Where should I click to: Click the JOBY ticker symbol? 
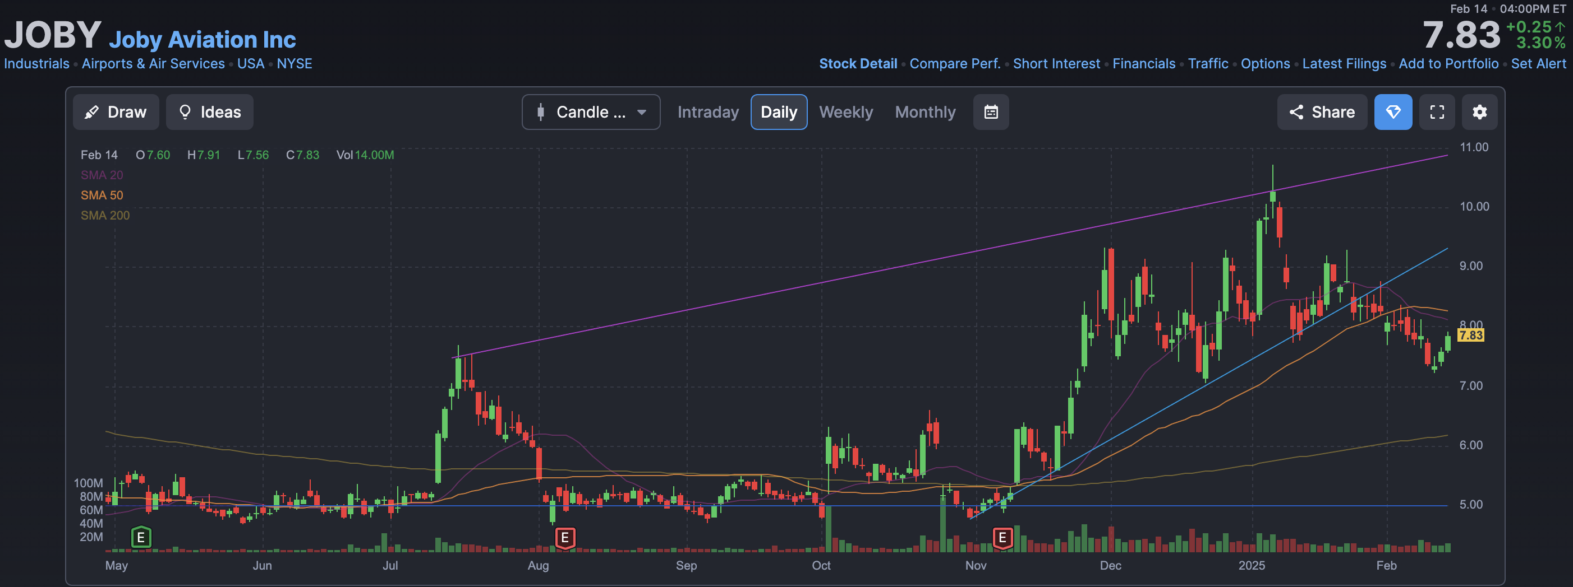tap(53, 35)
